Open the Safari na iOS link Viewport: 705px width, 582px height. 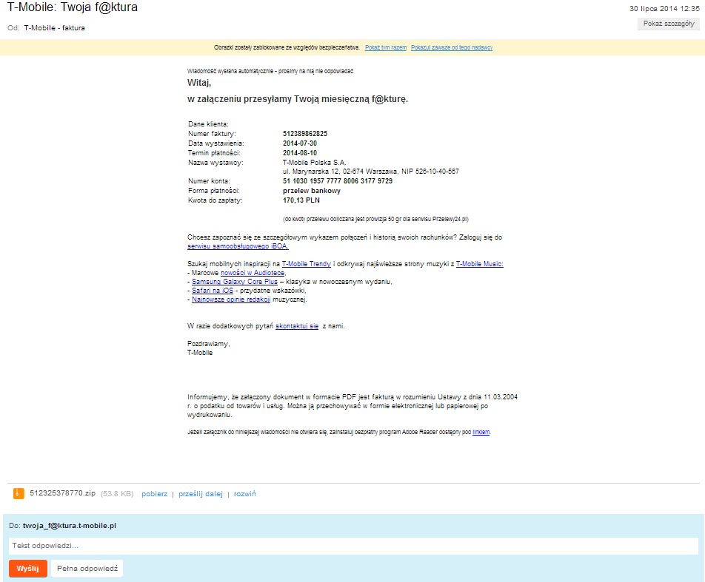point(213,291)
